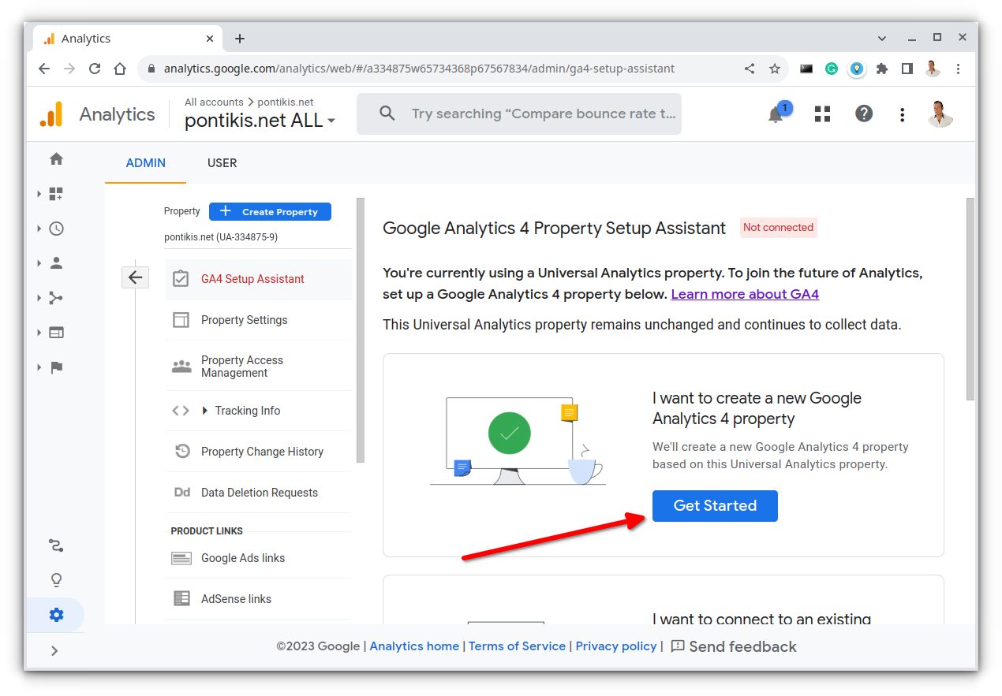
Task: Click the Create Property button
Action: tap(270, 211)
